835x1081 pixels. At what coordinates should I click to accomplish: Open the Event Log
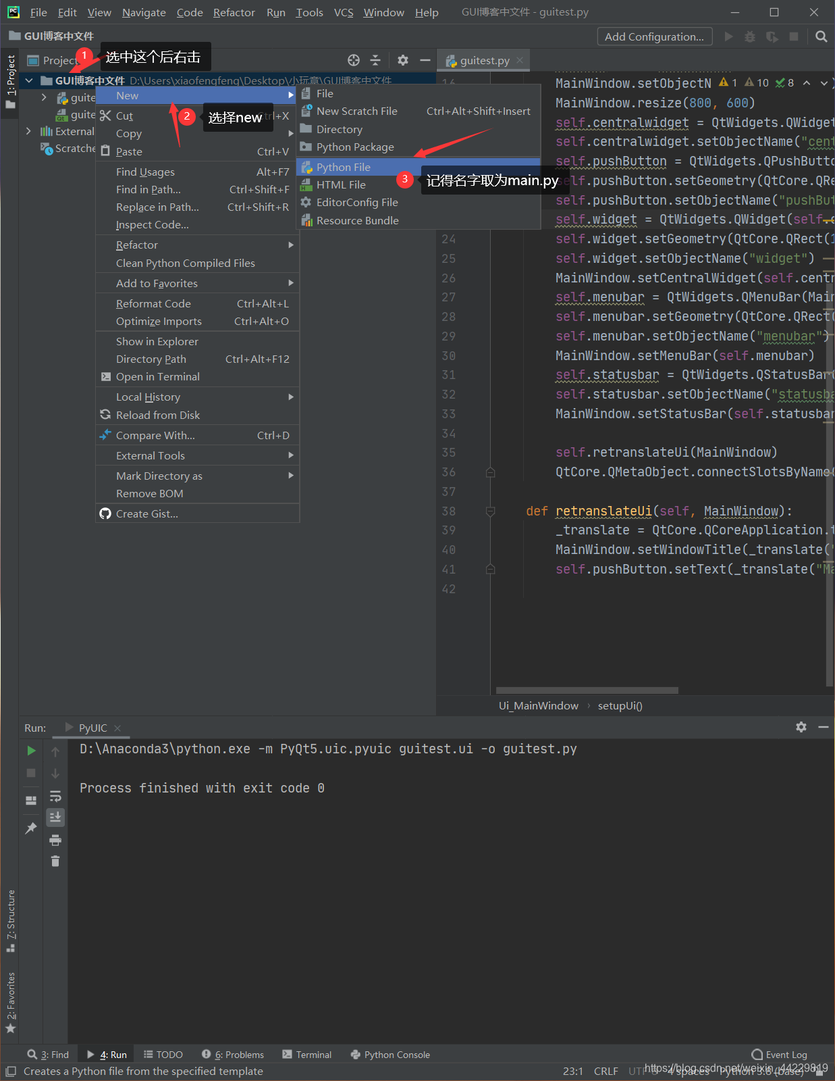[780, 1055]
